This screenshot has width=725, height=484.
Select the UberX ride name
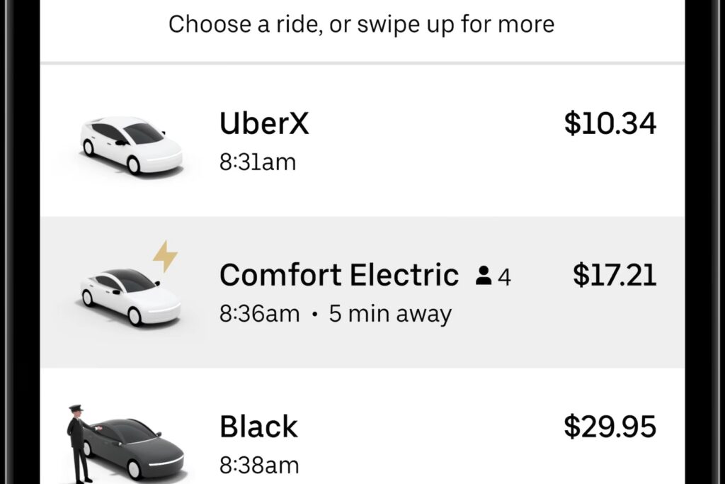[x=264, y=124]
